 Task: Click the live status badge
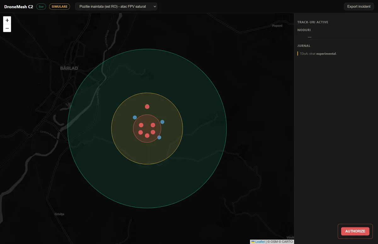[x=41, y=7]
